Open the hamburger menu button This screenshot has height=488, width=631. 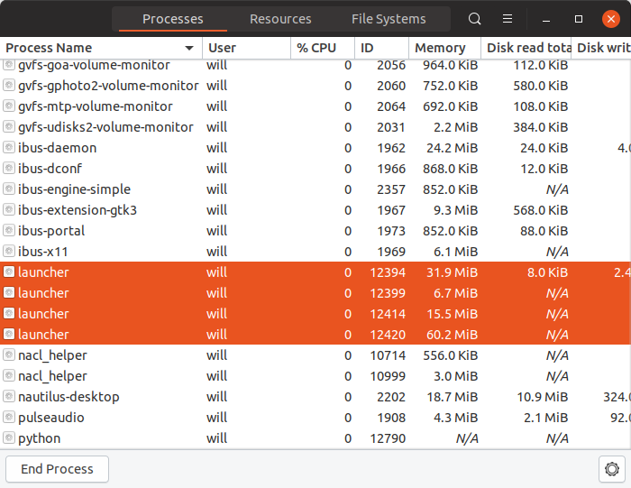coord(508,19)
